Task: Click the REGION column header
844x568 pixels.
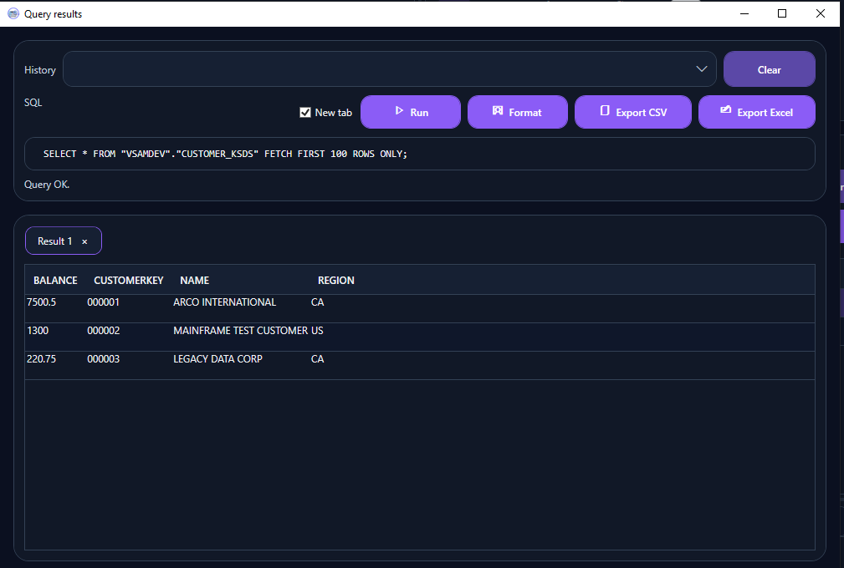Action: pyautogui.click(x=336, y=280)
